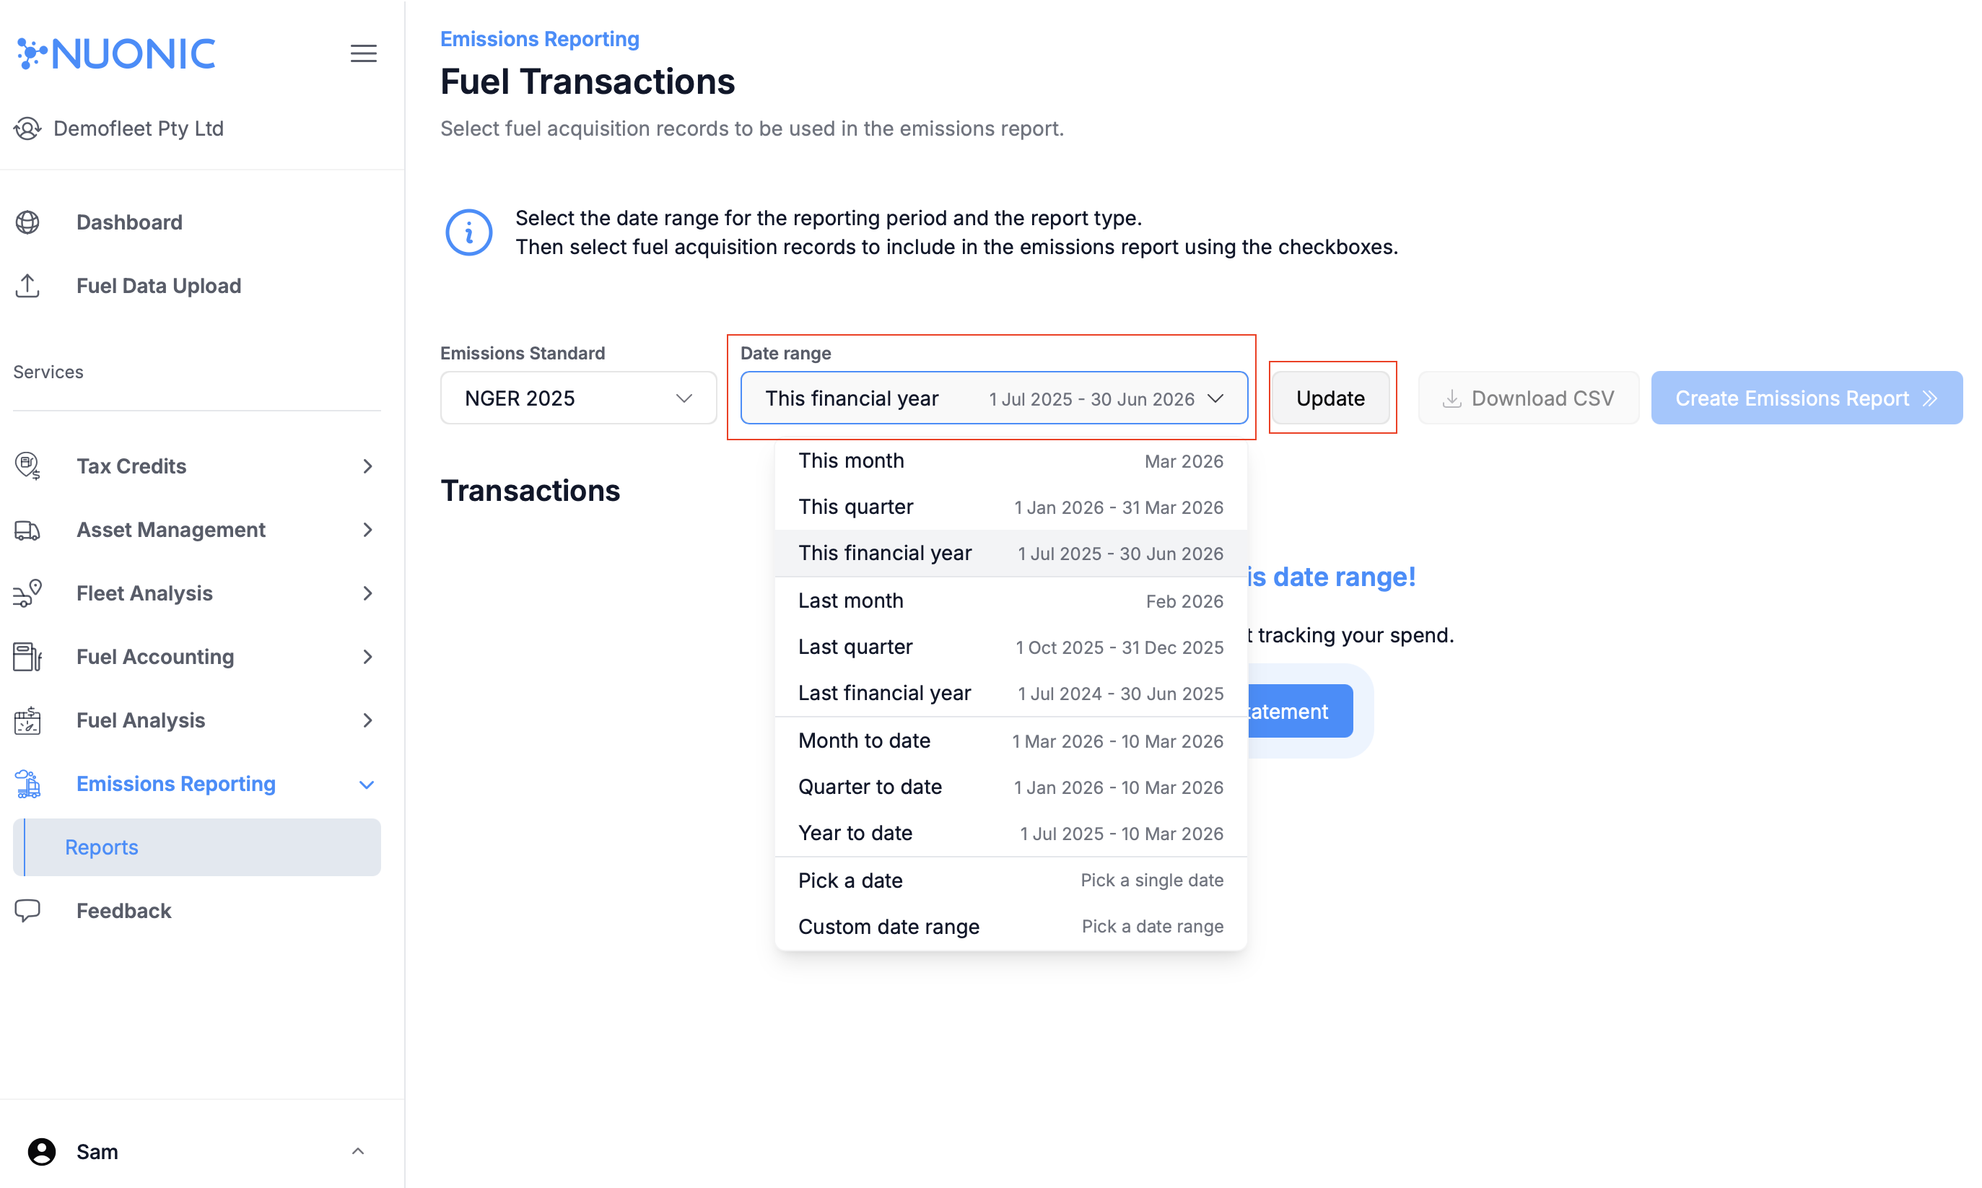This screenshot has height=1188, width=1982.
Task: Click the blue info circle icon
Action: tap(468, 232)
